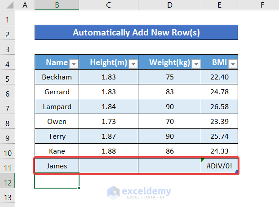Select the height cell 1.84
279x207 pixels.
coord(109,106)
